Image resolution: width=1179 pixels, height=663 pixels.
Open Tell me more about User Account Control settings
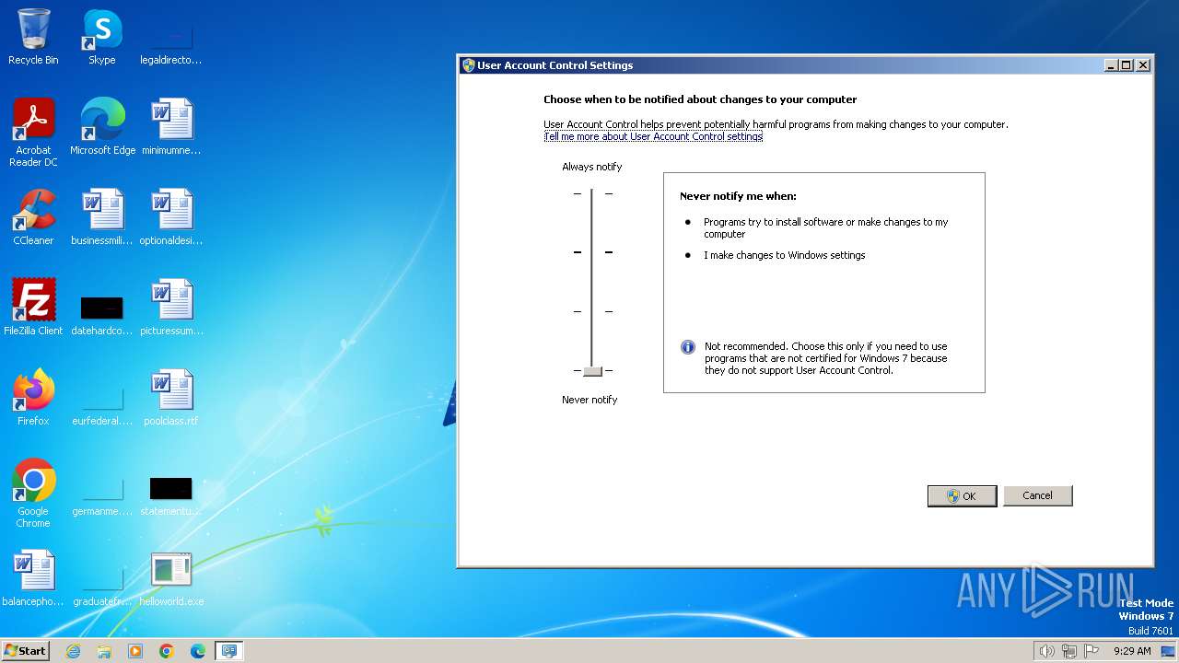[x=653, y=136]
